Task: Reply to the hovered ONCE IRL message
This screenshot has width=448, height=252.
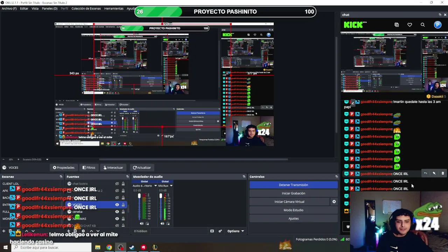Action: tap(425, 173)
